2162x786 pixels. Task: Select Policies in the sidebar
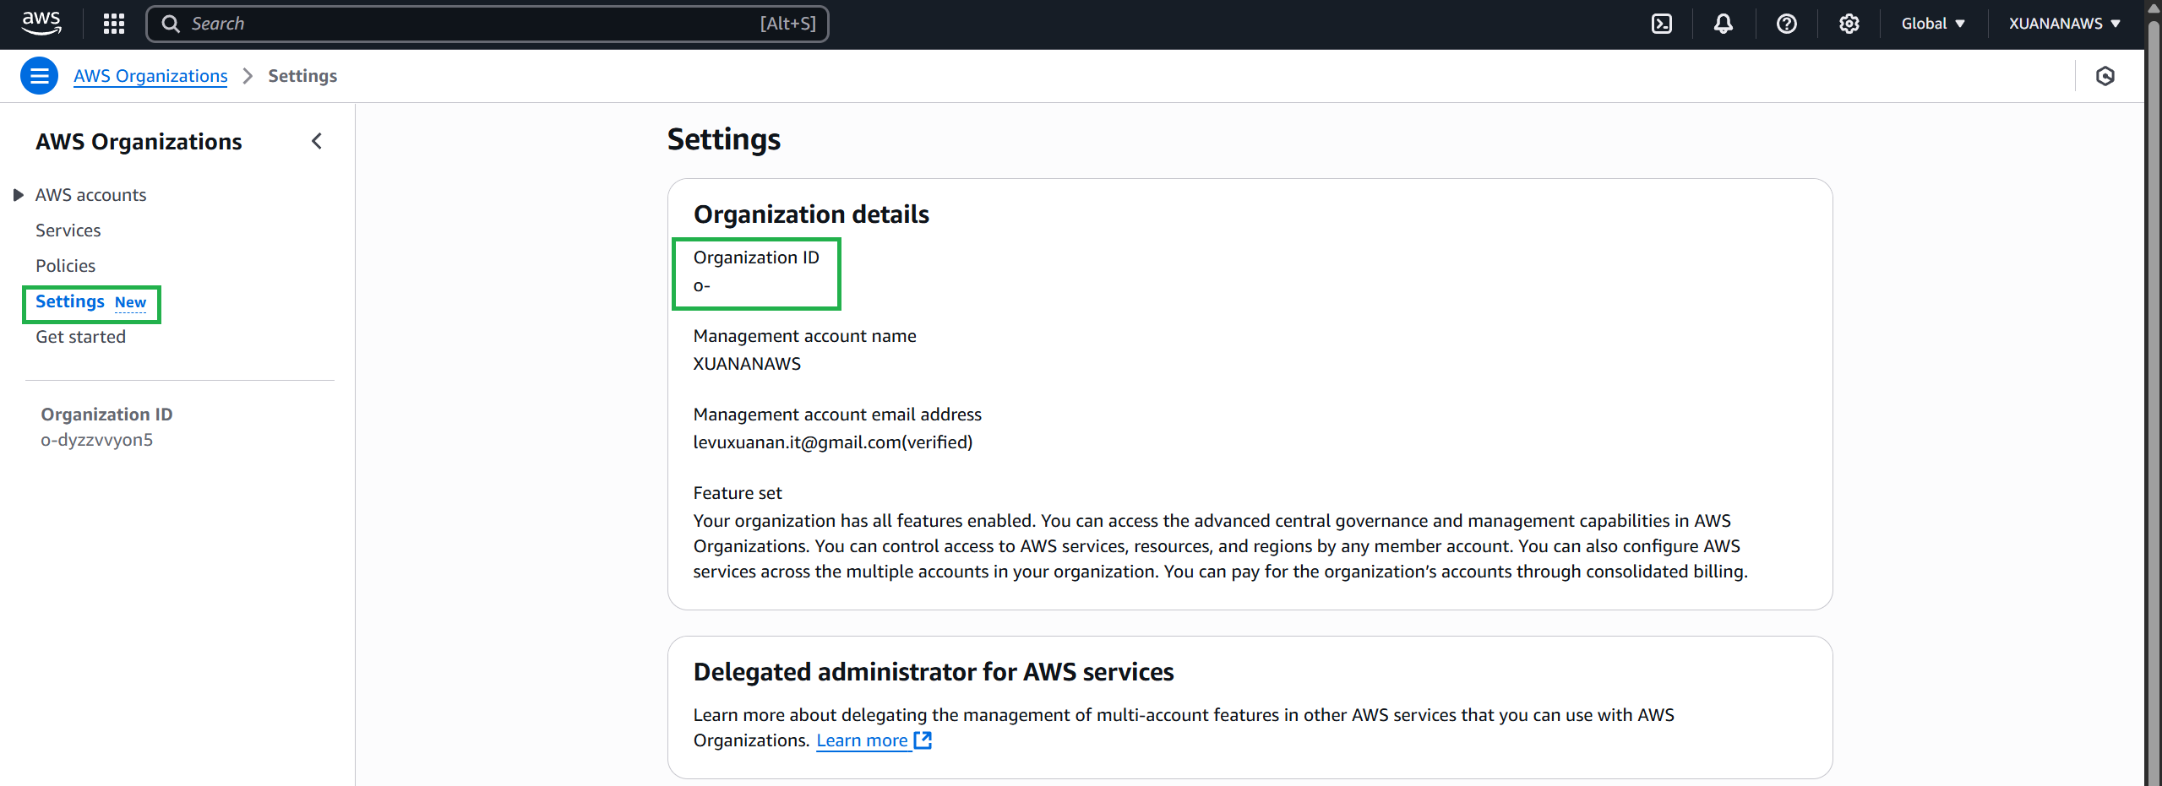click(x=65, y=265)
